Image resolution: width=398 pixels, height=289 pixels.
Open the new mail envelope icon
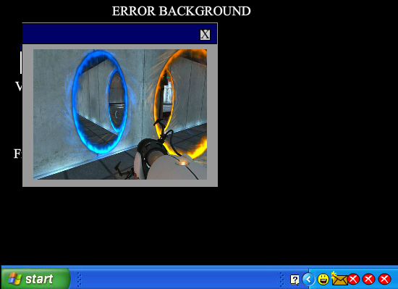[x=339, y=279]
